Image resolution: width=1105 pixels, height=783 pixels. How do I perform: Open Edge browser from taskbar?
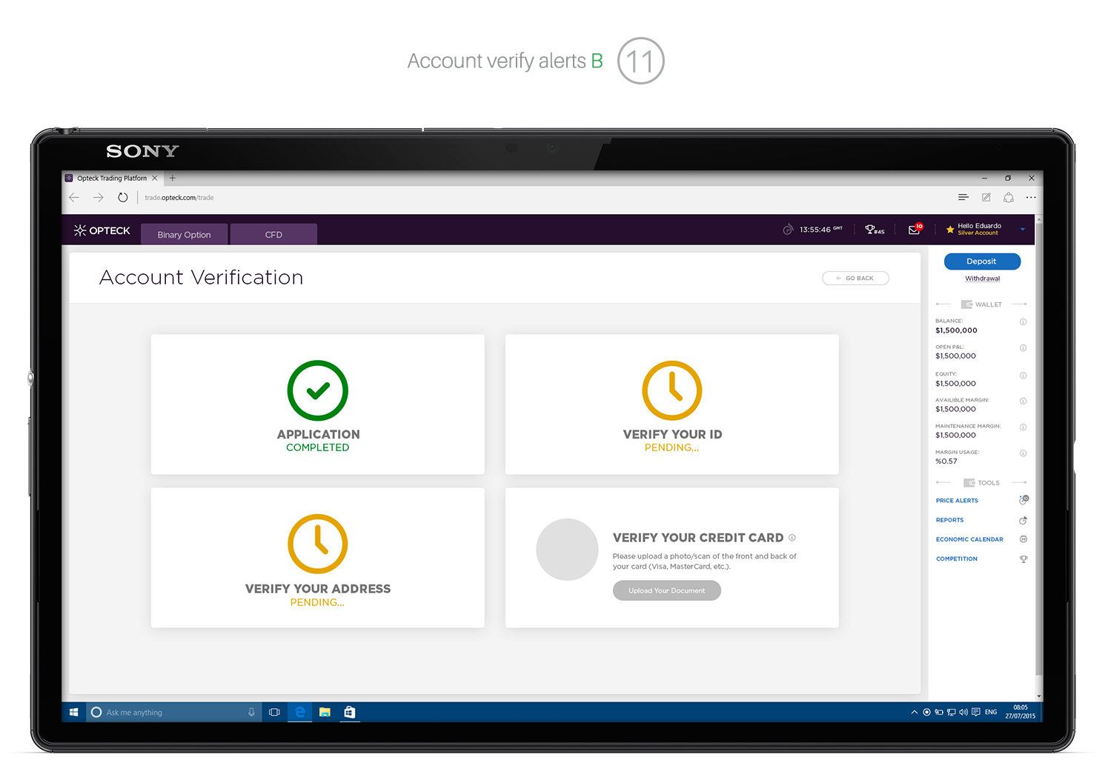point(300,712)
